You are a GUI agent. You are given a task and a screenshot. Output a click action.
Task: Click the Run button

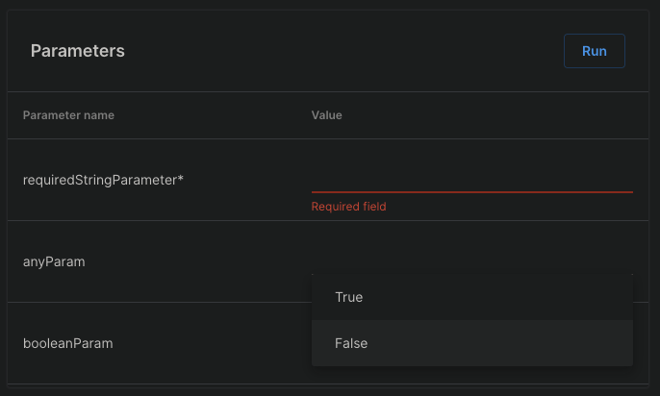[594, 51]
